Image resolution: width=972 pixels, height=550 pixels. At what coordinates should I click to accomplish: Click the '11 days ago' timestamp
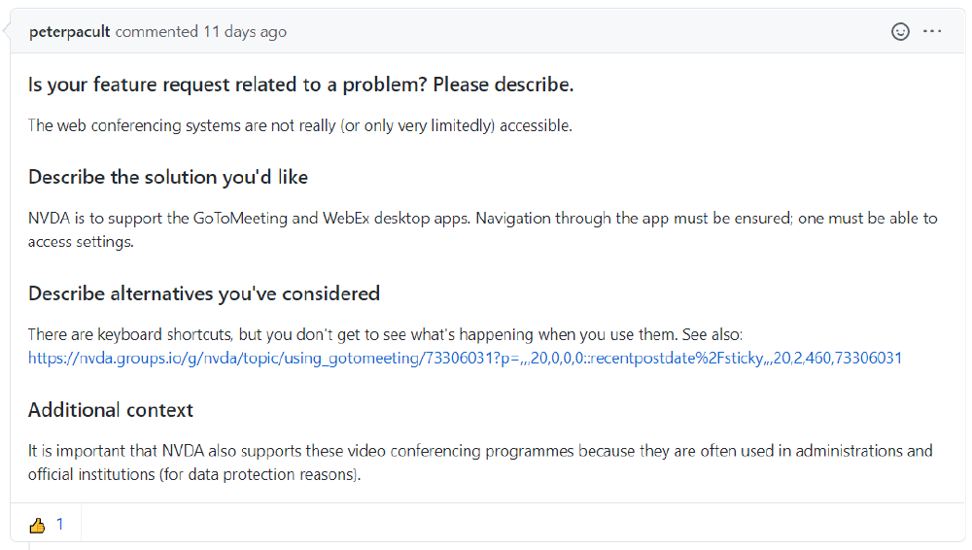tap(245, 32)
